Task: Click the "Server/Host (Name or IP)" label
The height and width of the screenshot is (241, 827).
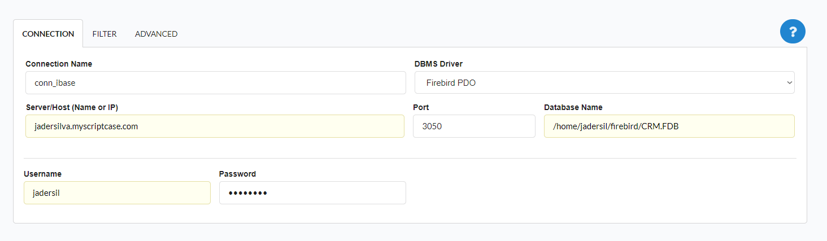Action: click(x=72, y=107)
